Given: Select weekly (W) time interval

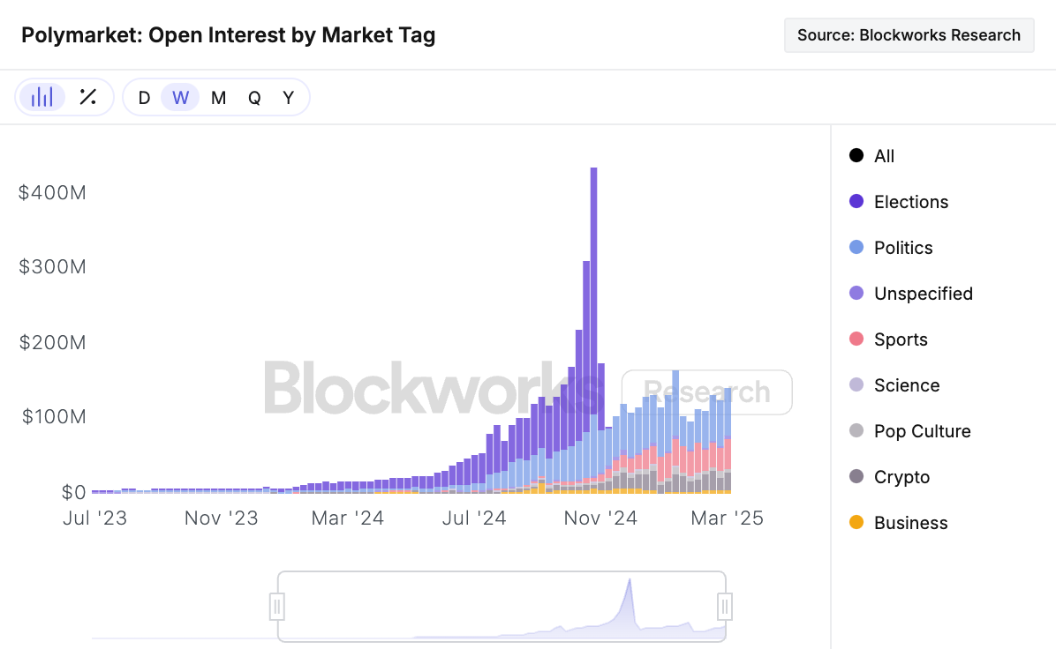Looking at the screenshot, I should 180,98.
